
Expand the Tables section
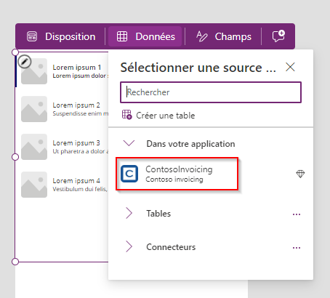coord(129,214)
